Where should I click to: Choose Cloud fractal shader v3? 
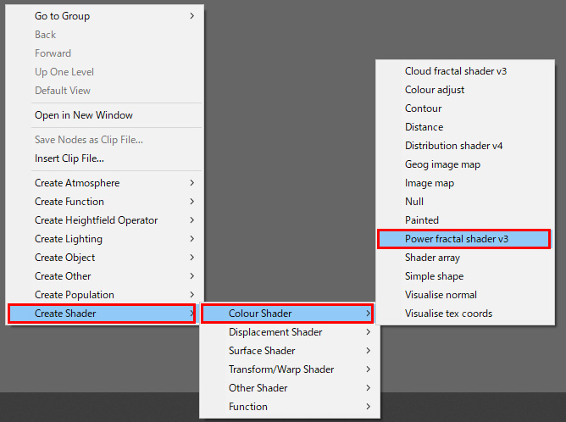(x=456, y=71)
